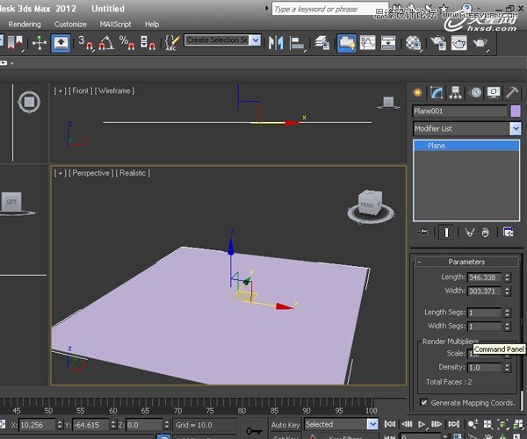Screen dimensions: 527x439
Task: Switch to the Hierarchy panel tab
Action: [x=456, y=92]
